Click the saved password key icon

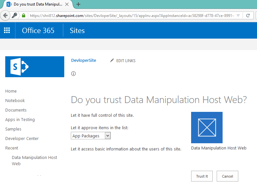pyautogui.click(x=14, y=16)
